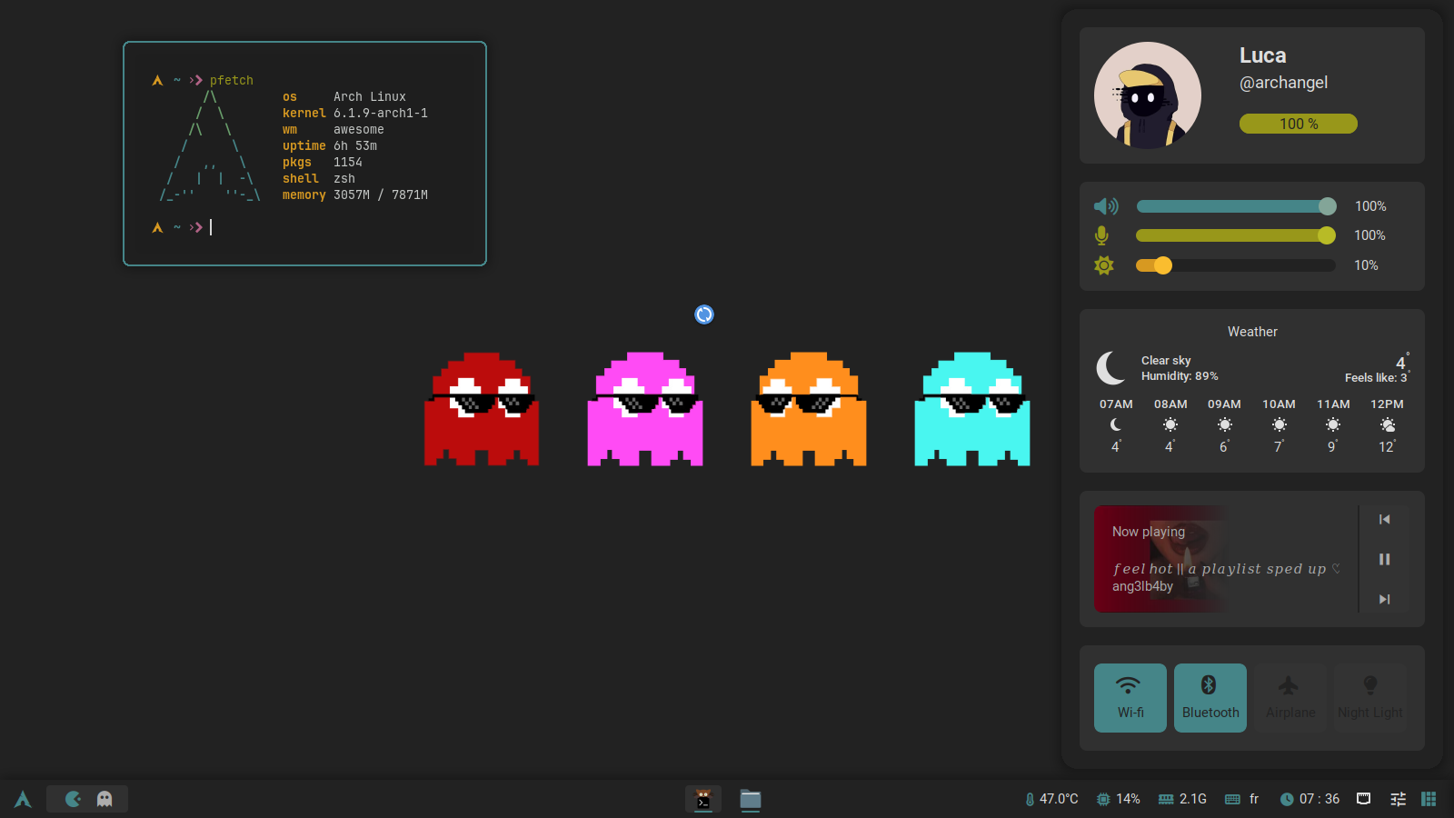Viewport: 1454px width, 818px height.
Task: Open the file manager from taskbar
Action: click(751, 799)
